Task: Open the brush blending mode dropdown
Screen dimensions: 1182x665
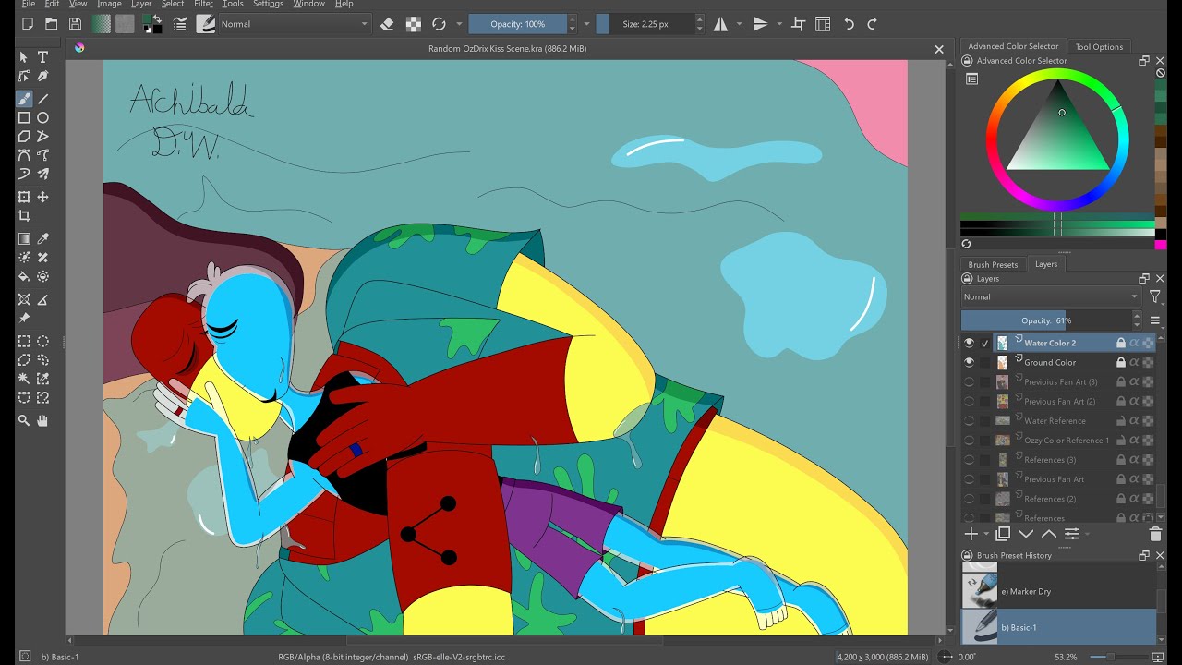Action: 294,24
